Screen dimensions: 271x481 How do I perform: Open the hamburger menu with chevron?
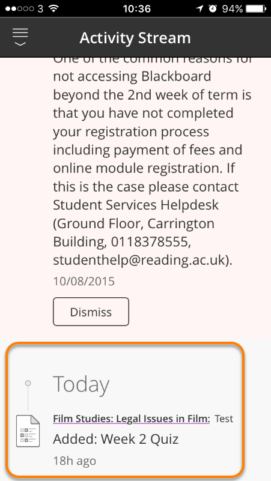point(20,37)
